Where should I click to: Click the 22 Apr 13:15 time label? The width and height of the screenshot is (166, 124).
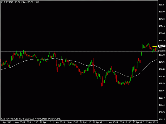[x=112, y=122]
